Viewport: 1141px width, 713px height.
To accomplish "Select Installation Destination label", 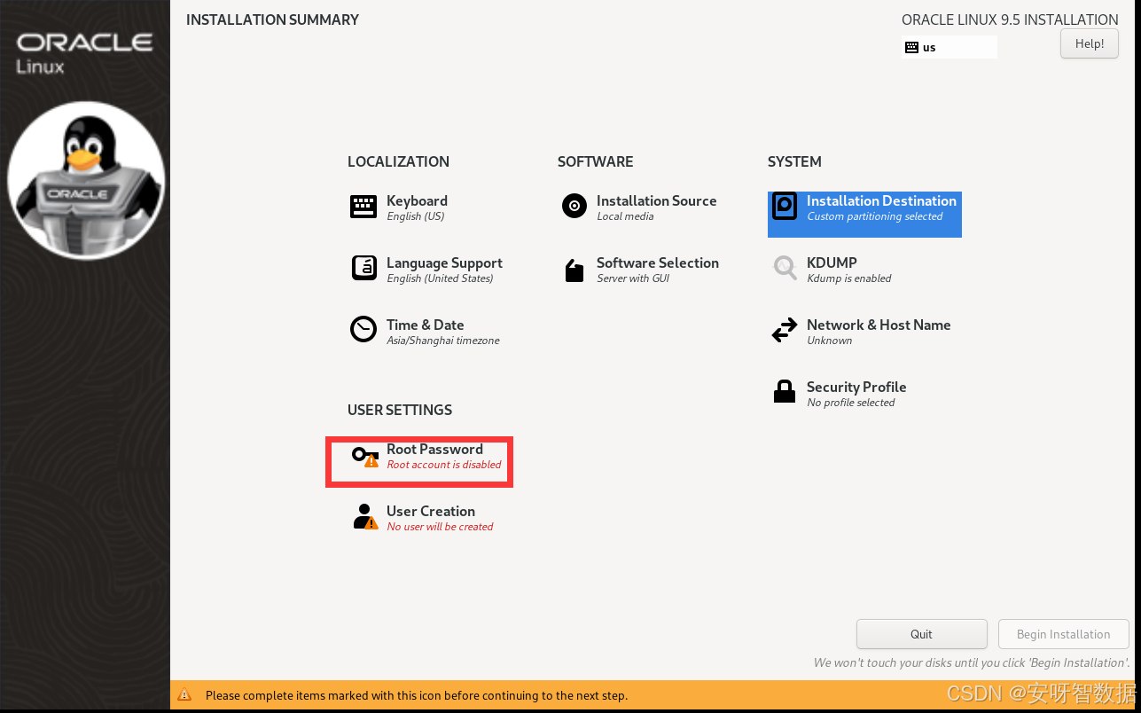I will click(x=881, y=201).
